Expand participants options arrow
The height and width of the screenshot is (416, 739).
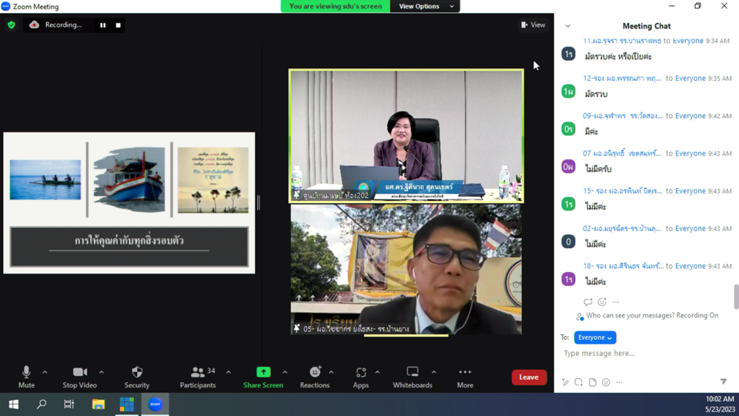(228, 372)
